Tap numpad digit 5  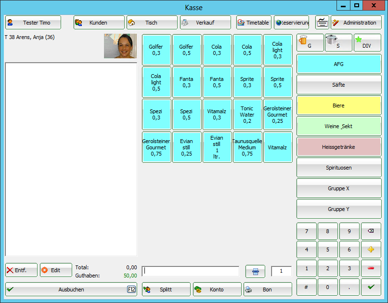(x=328, y=250)
